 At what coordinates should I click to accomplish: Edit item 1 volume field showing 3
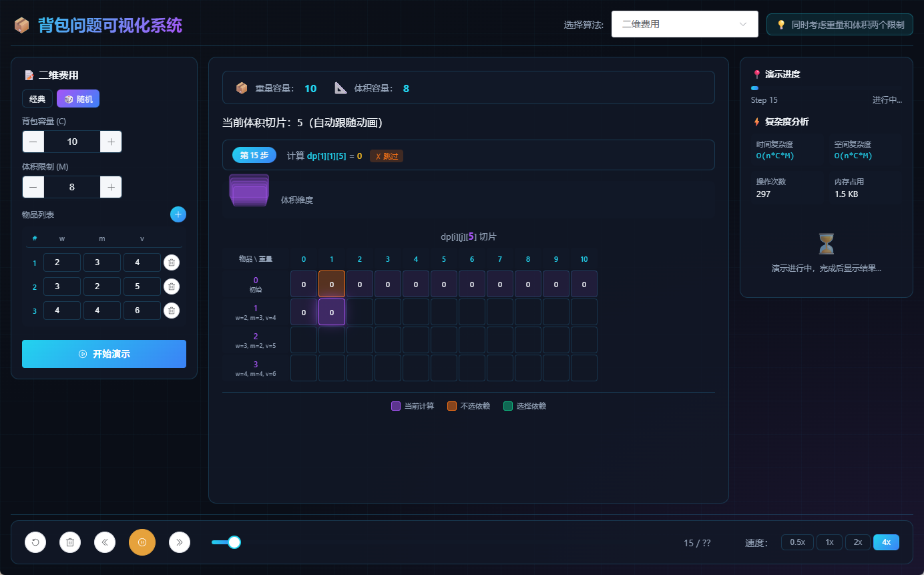(102, 262)
